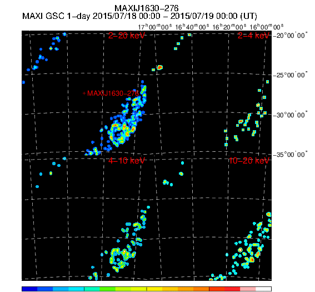The image size is (315, 292).
Task: Click the 16h00m00s right ascension label
Action: pyautogui.click(x=267, y=27)
